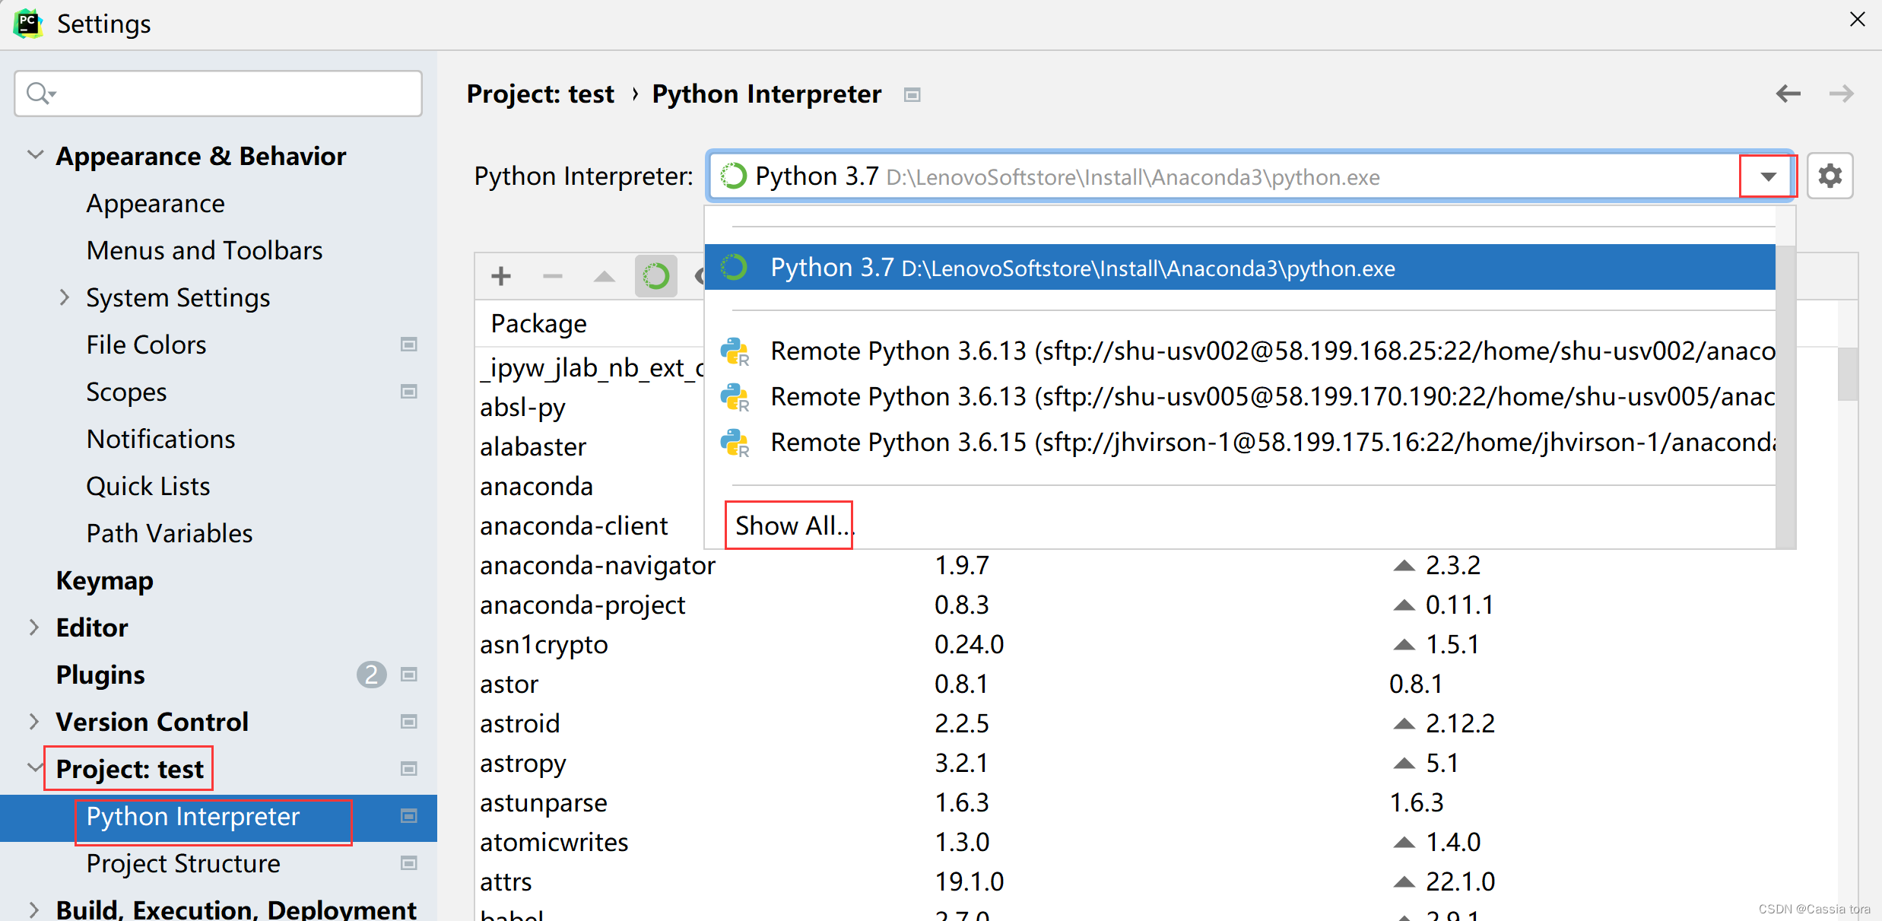Select the alabaster package row
Image resolution: width=1882 pixels, height=921 pixels.
tap(533, 446)
